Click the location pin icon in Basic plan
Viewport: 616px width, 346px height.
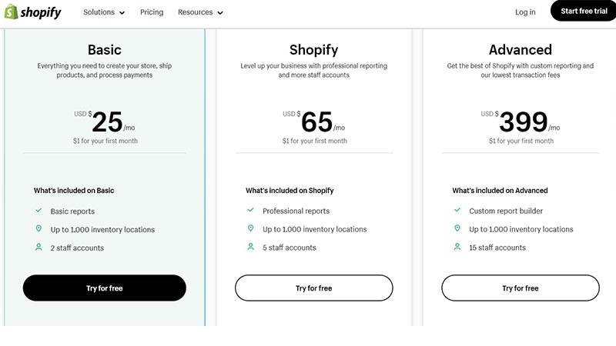click(x=38, y=228)
